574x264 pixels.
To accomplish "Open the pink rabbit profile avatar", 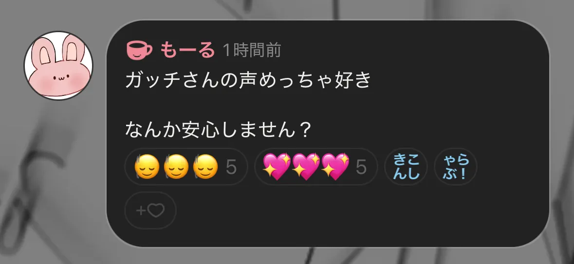I will pyautogui.click(x=58, y=66).
